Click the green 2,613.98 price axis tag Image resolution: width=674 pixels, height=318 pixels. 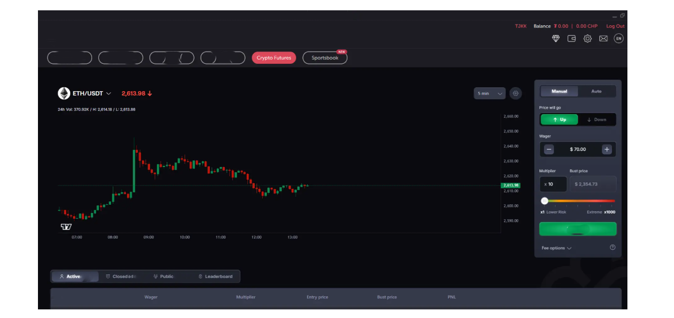pyautogui.click(x=510, y=185)
